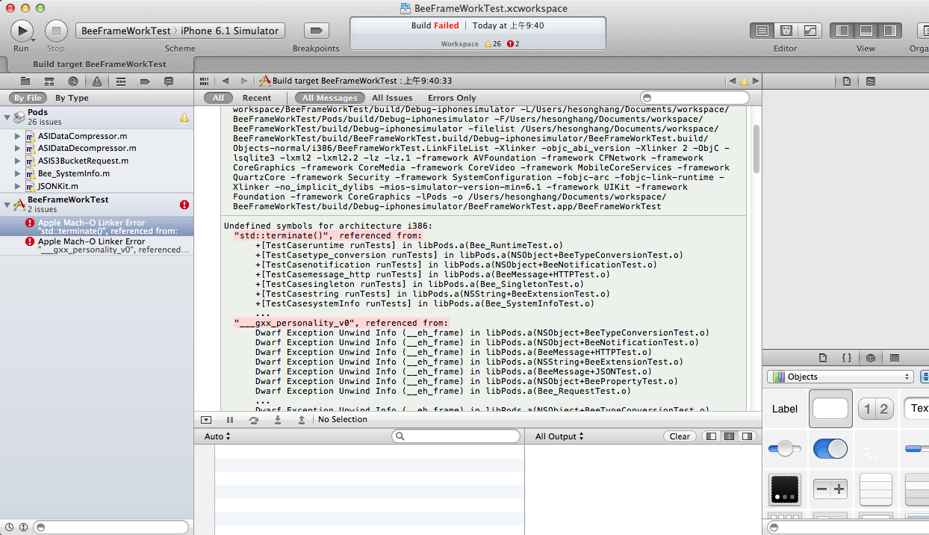929x535 pixels.
Task: Open the BeeFrameWorkTest scheme selector
Action: [x=125, y=31]
